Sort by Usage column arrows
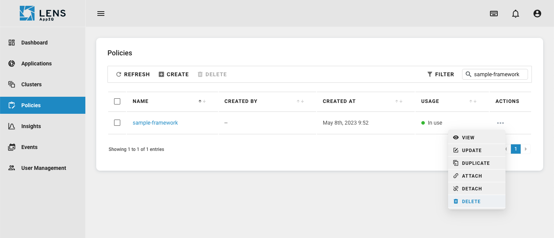This screenshot has width=554, height=238. 473,101
